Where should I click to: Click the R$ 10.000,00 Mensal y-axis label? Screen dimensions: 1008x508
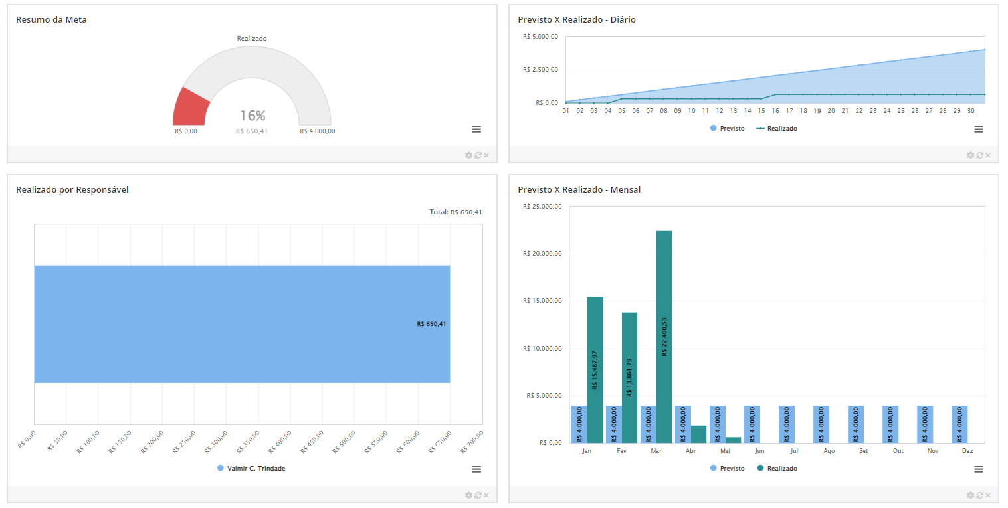coord(543,349)
